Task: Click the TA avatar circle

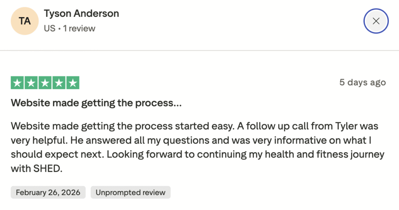Action: [25, 21]
